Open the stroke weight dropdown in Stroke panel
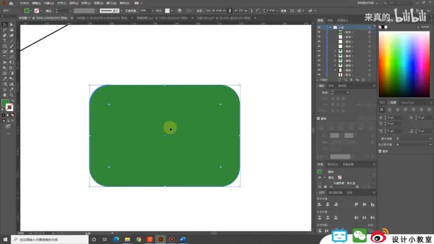The height and width of the screenshot is (244, 434). (348, 93)
